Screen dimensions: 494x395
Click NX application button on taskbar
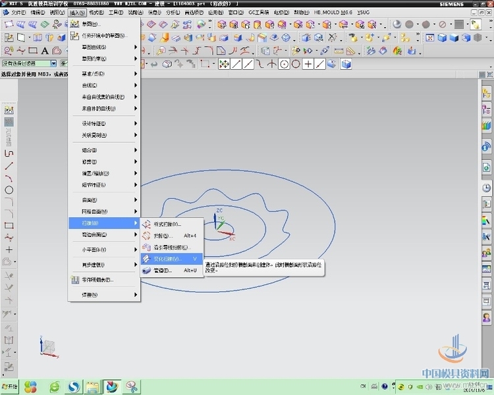click(112, 387)
